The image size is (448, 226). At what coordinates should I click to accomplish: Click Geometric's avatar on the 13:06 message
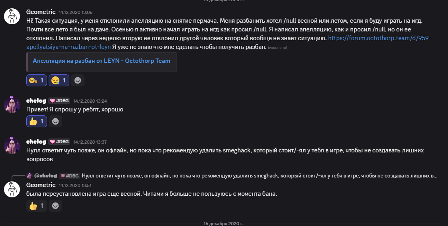12,16
